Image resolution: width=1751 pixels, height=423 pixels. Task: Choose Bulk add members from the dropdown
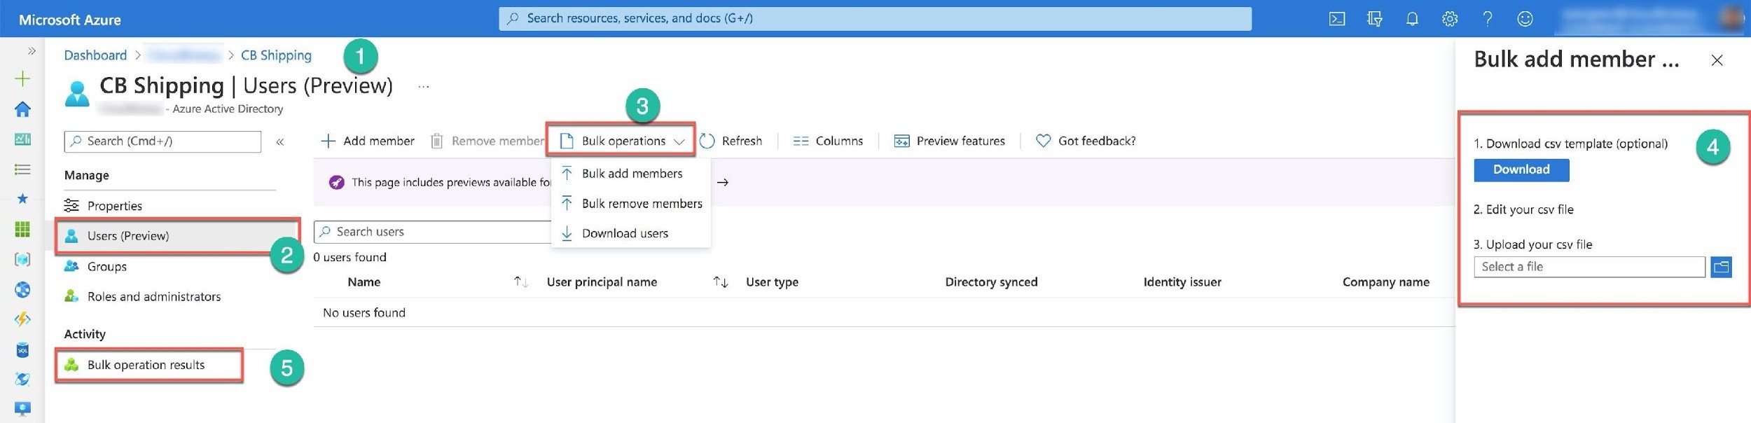coord(631,174)
